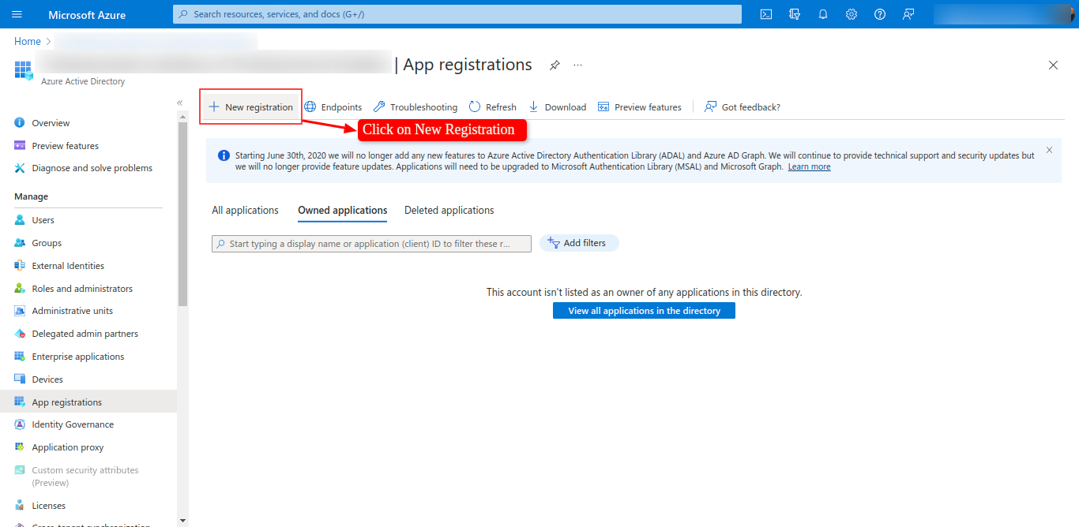Open Endpoints from the toolbar
1079x527 pixels.
(333, 107)
